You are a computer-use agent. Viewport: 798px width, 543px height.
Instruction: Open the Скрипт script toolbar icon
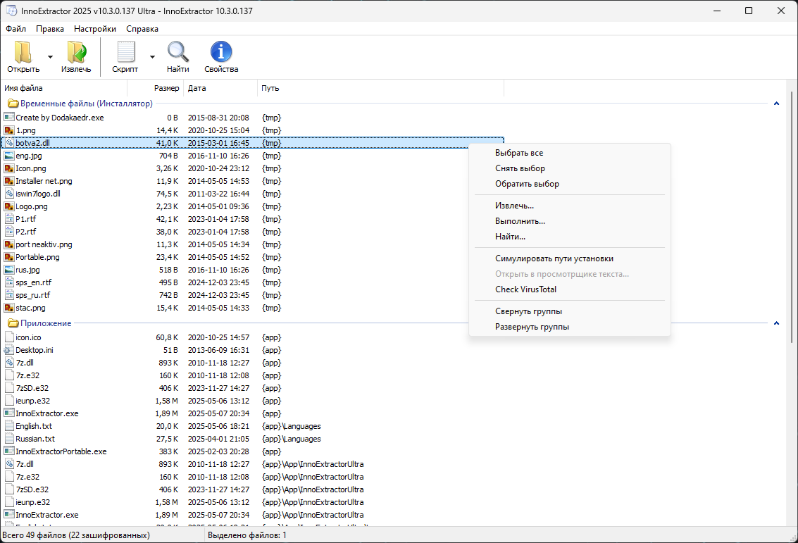click(x=125, y=52)
